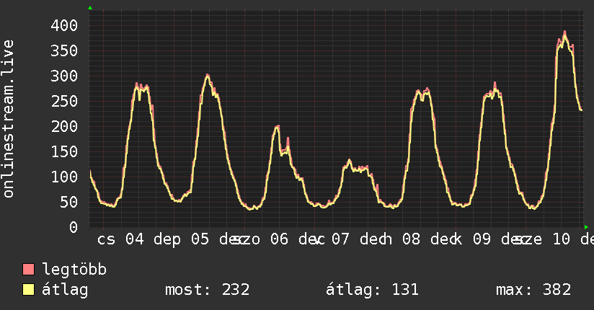Click the 'átlag: 131' average statistic

pos(372,290)
